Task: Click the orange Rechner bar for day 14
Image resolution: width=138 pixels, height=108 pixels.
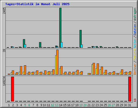Action: [x=61, y=70]
